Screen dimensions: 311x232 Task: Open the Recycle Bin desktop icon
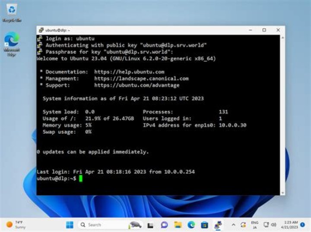[12, 13]
